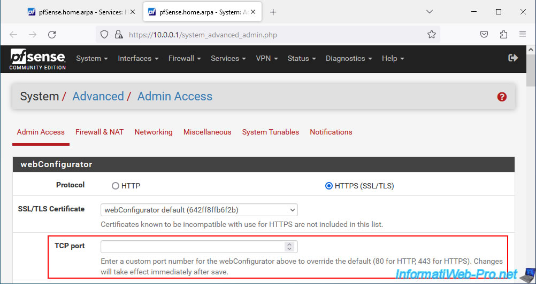Click the padlock site security icon
This screenshot has height=284, width=536.
[x=119, y=35]
